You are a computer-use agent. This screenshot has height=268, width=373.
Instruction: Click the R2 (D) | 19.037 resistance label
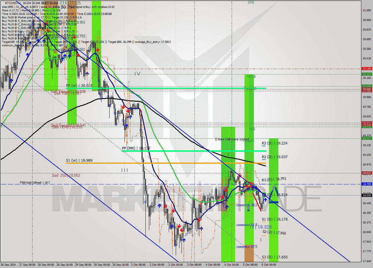[275, 157]
